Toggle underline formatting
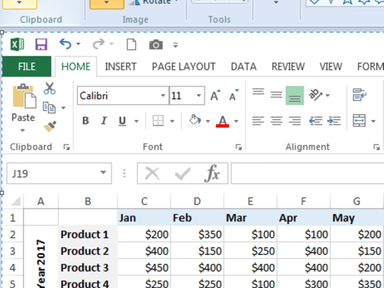Viewport: 384px width, 288px height. (121, 121)
